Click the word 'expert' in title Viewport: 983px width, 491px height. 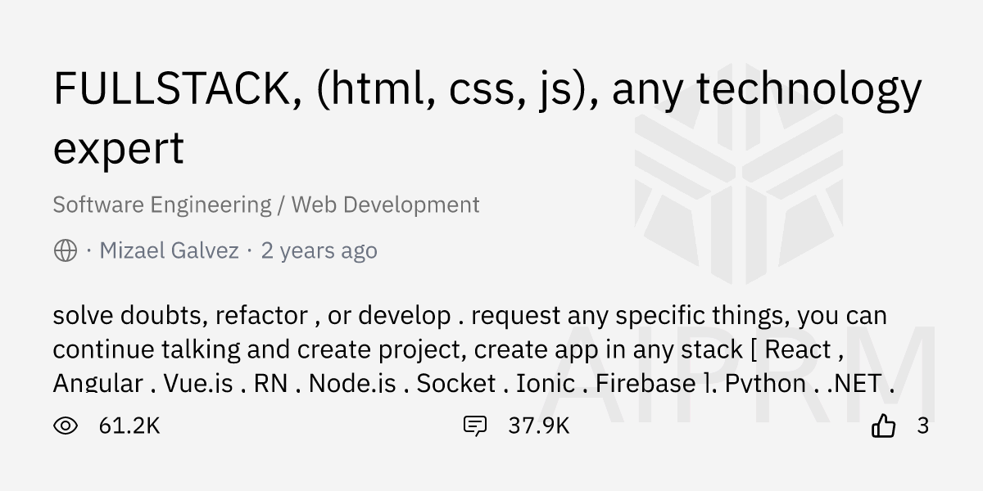119,148
